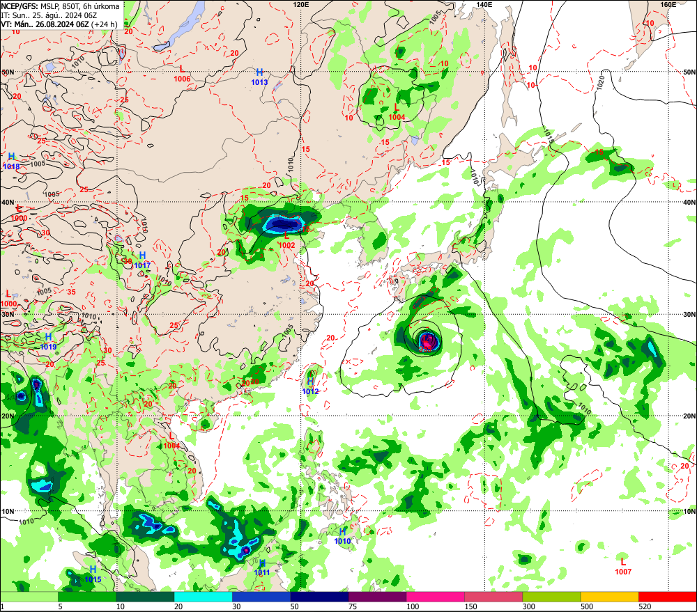Select the 'H 1012' marker over Taiwan

pos(310,386)
